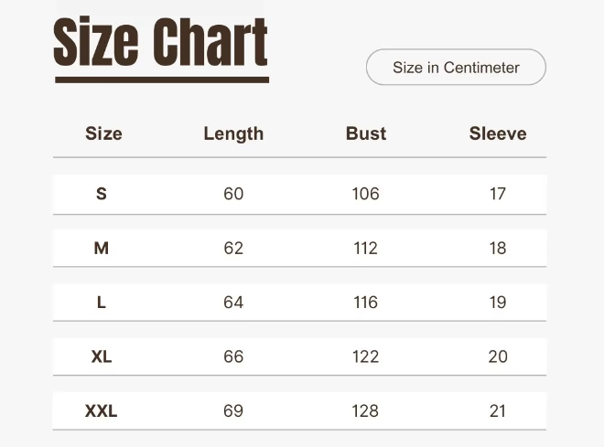Image resolution: width=604 pixels, height=447 pixels.
Task: Click the Sleeve column header
Action: (498, 133)
